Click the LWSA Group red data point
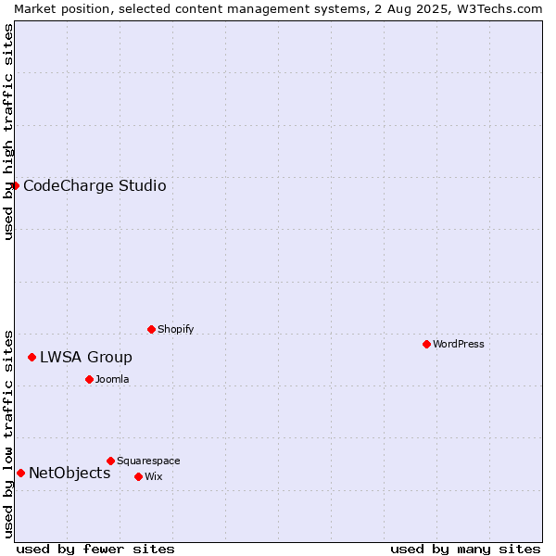The width and height of the screenshot is (556, 556). point(32,357)
